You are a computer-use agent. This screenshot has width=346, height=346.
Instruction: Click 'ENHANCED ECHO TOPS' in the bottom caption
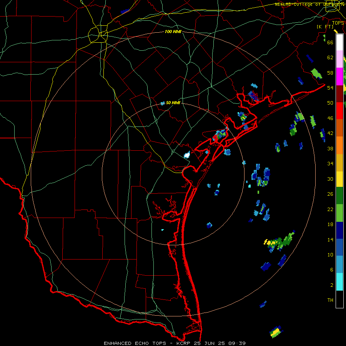[x=135, y=343]
